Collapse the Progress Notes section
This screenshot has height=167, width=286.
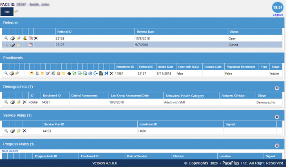point(277,145)
